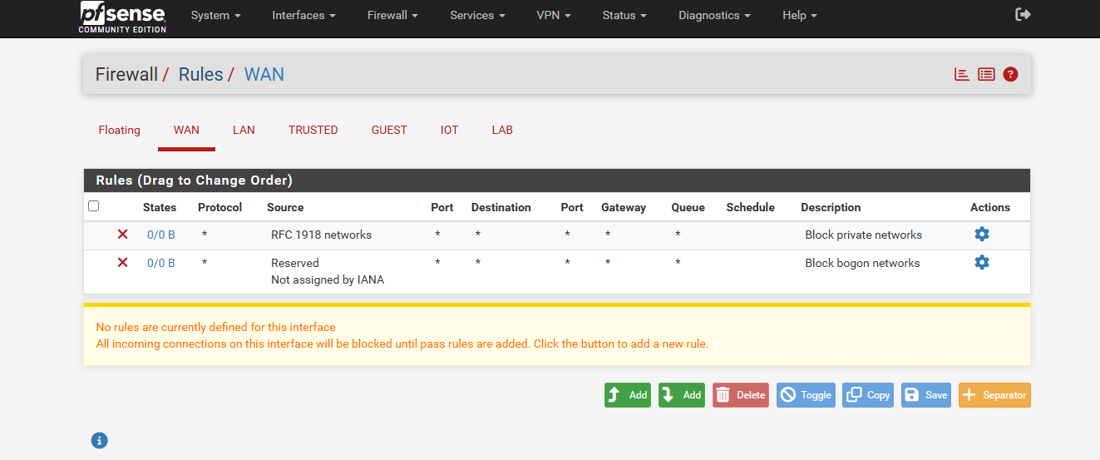Expand the Firewall menu

click(392, 15)
